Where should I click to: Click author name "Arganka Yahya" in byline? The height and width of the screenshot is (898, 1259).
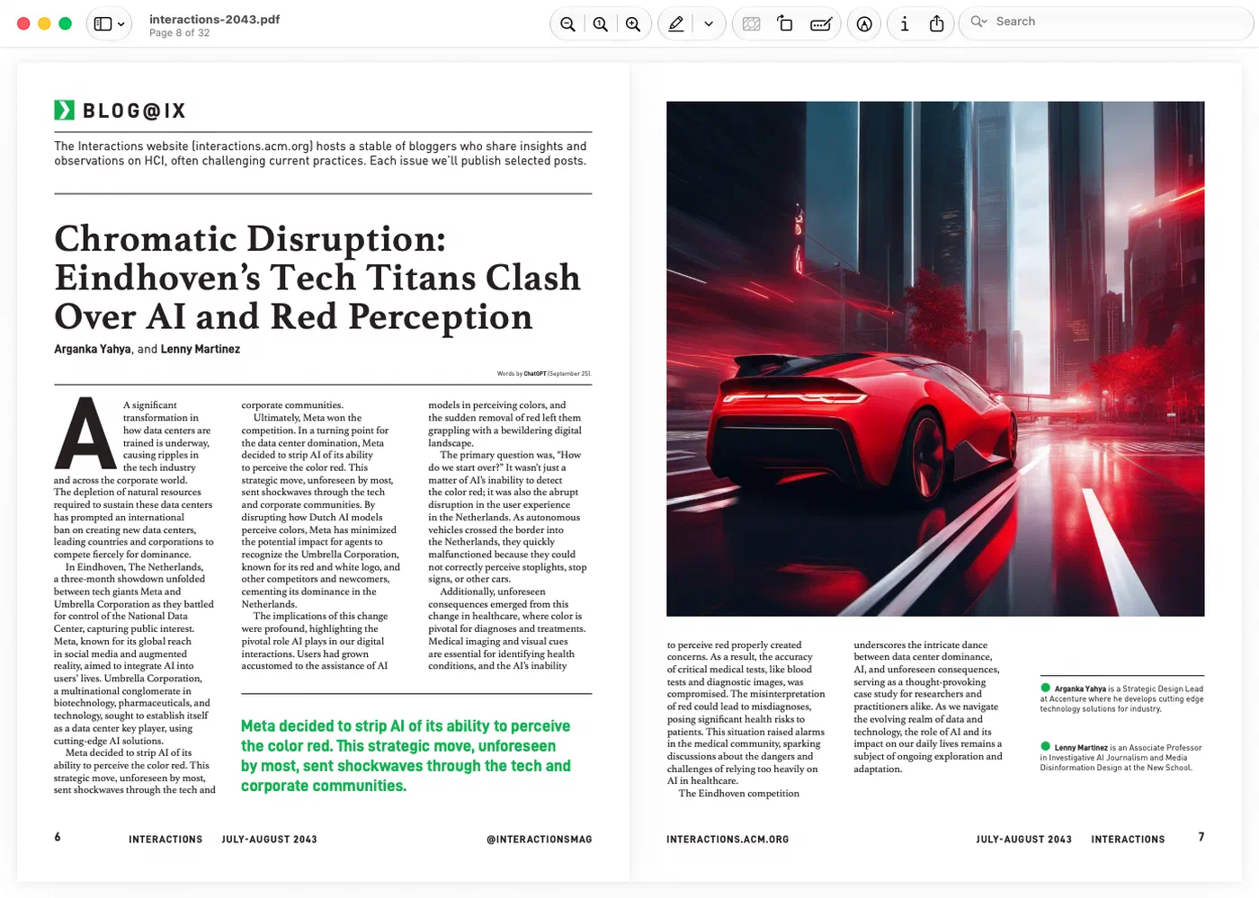[93, 349]
